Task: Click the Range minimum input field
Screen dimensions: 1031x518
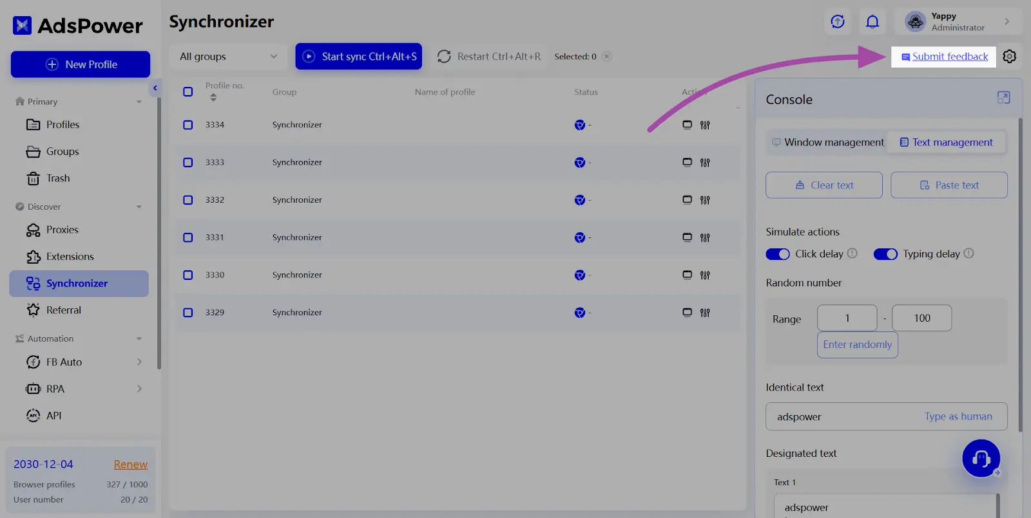Action: tap(847, 318)
